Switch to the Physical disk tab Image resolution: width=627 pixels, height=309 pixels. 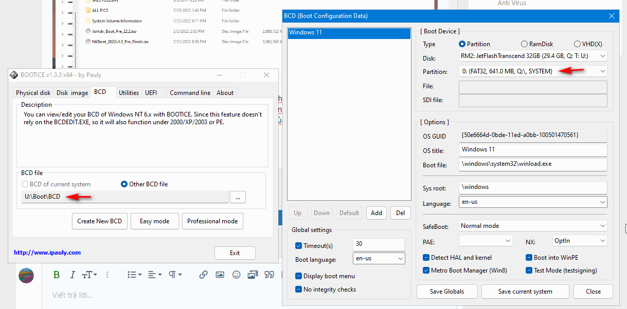click(33, 93)
